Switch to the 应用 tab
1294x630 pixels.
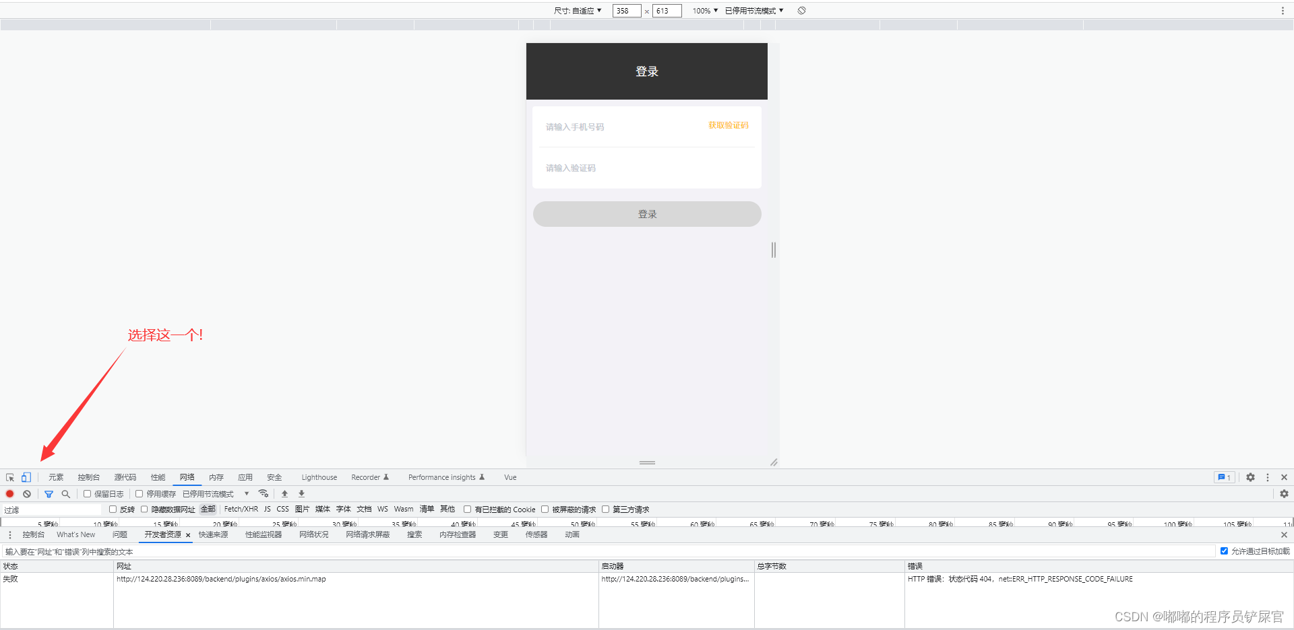coord(245,477)
